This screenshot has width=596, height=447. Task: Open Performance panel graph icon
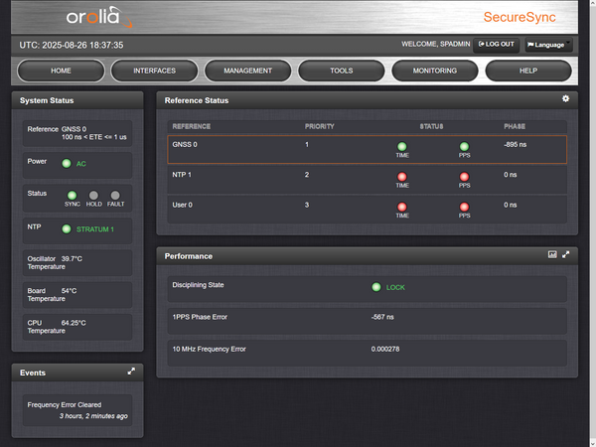click(x=552, y=254)
